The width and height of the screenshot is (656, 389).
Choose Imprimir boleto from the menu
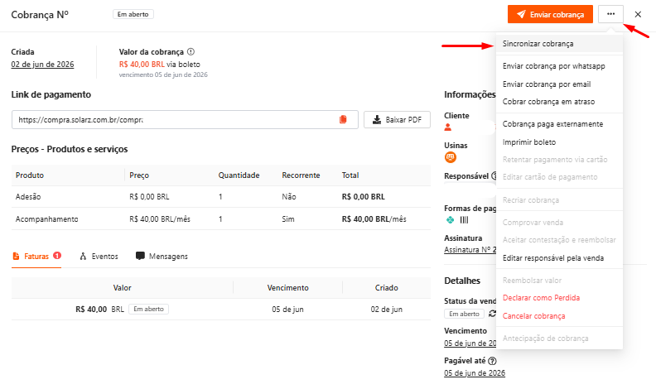point(528,142)
